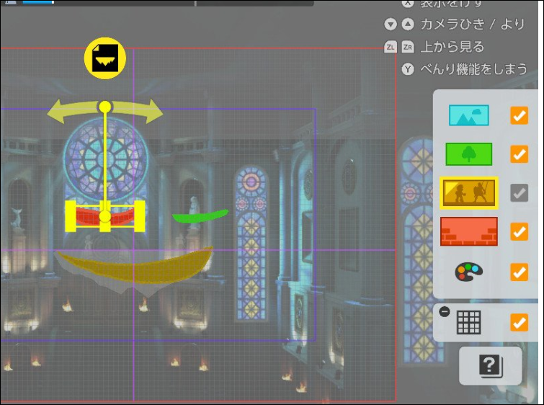The height and width of the screenshot is (405, 544).
Task: Toggle the brick layer checkbox
Action: [519, 231]
